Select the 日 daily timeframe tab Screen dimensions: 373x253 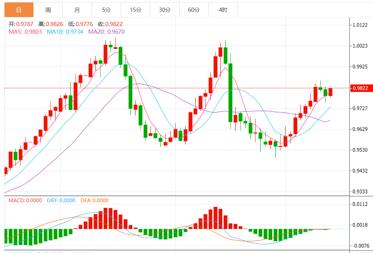(x=19, y=10)
